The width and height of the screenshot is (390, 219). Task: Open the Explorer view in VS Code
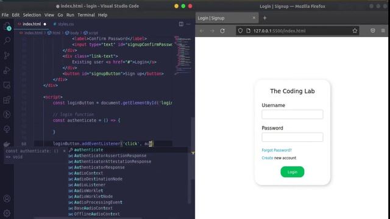point(7,26)
